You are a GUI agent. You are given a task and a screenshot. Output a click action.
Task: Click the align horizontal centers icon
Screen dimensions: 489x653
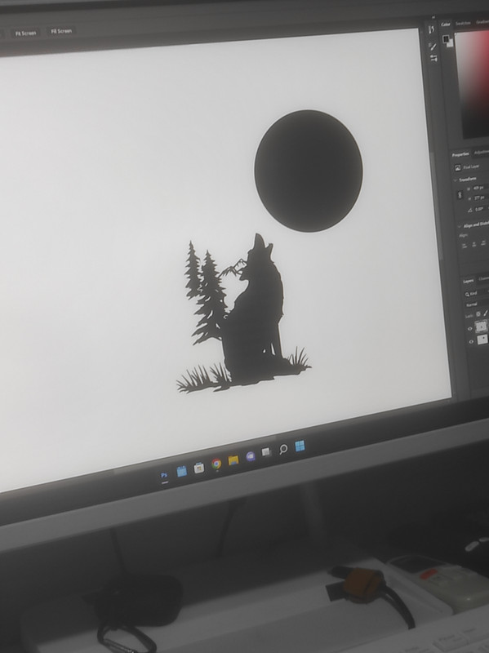(x=473, y=244)
